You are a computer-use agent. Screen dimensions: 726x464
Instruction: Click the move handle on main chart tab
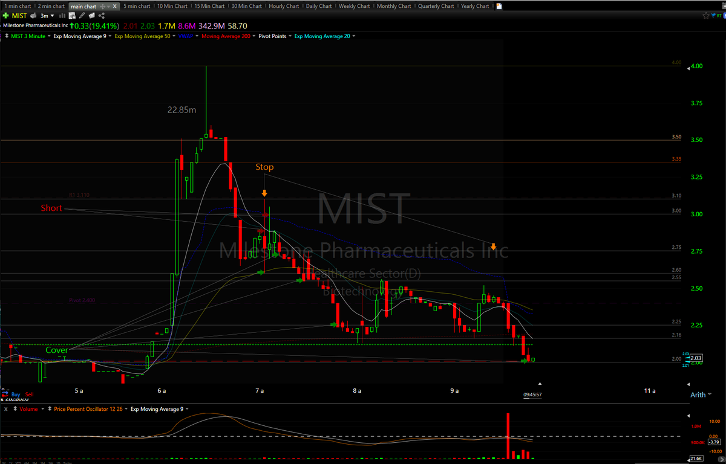click(102, 7)
